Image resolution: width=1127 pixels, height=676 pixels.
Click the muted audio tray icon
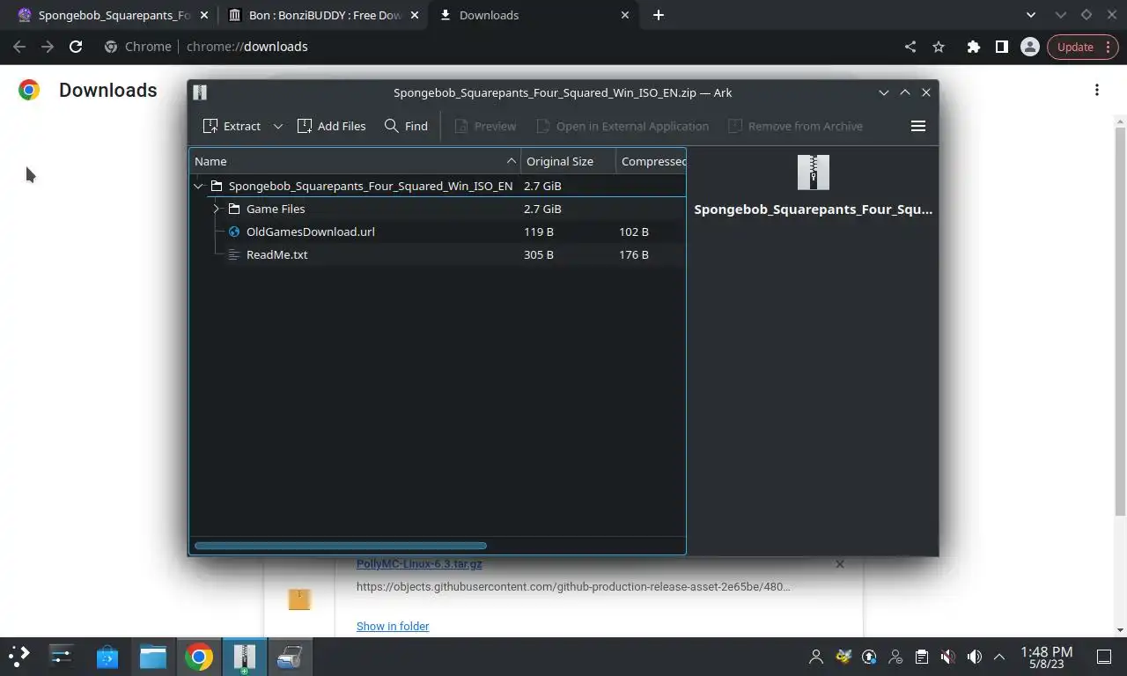[x=947, y=657]
